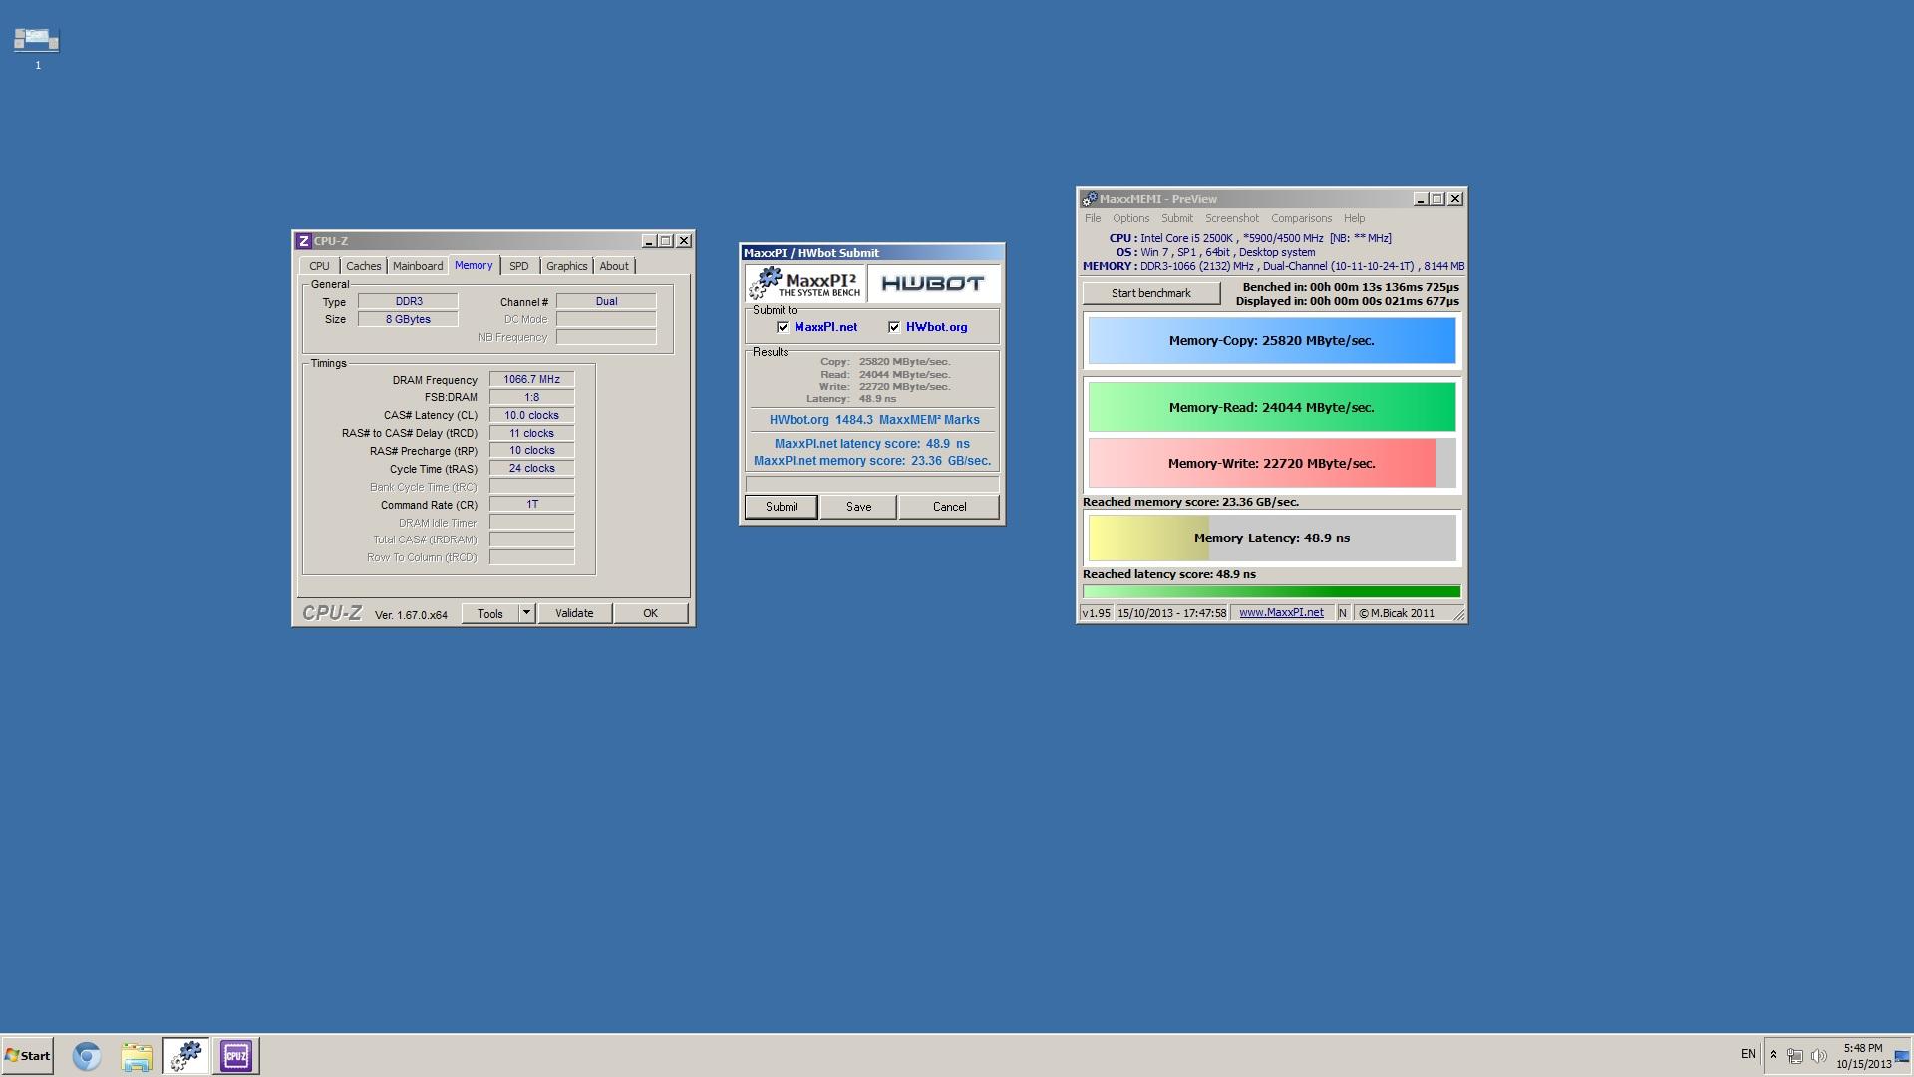Click Submit in HWbot Submit dialog
This screenshot has height=1077, width=1914.
click(782, 507)
